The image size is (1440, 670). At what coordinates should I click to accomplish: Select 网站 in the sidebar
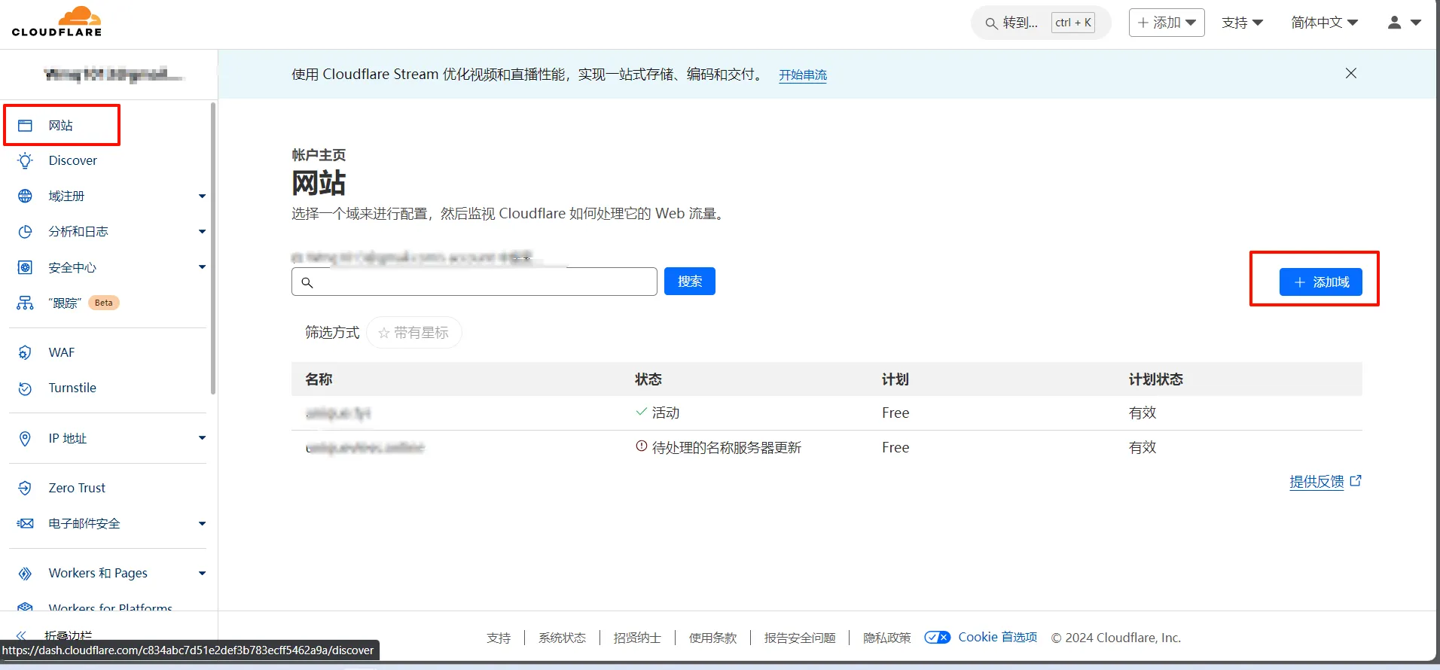coord(61,125)
